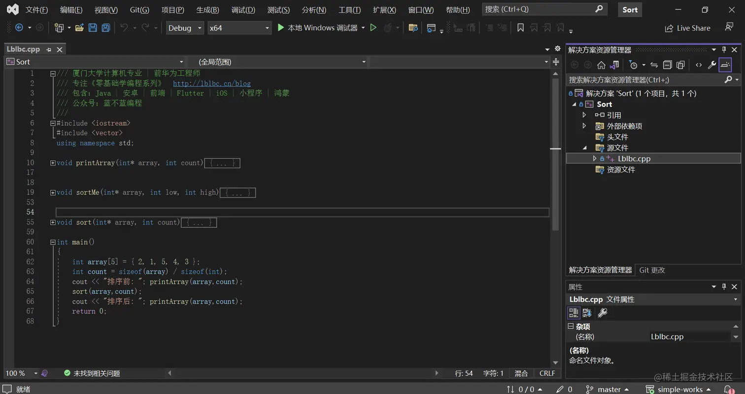Open the Find in Files folder-search icon
Viewport: 745px width, 394px height.
pos(413,28)
